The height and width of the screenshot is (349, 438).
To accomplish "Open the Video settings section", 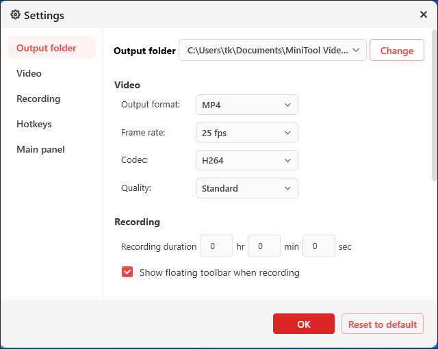I will [29, 73].
